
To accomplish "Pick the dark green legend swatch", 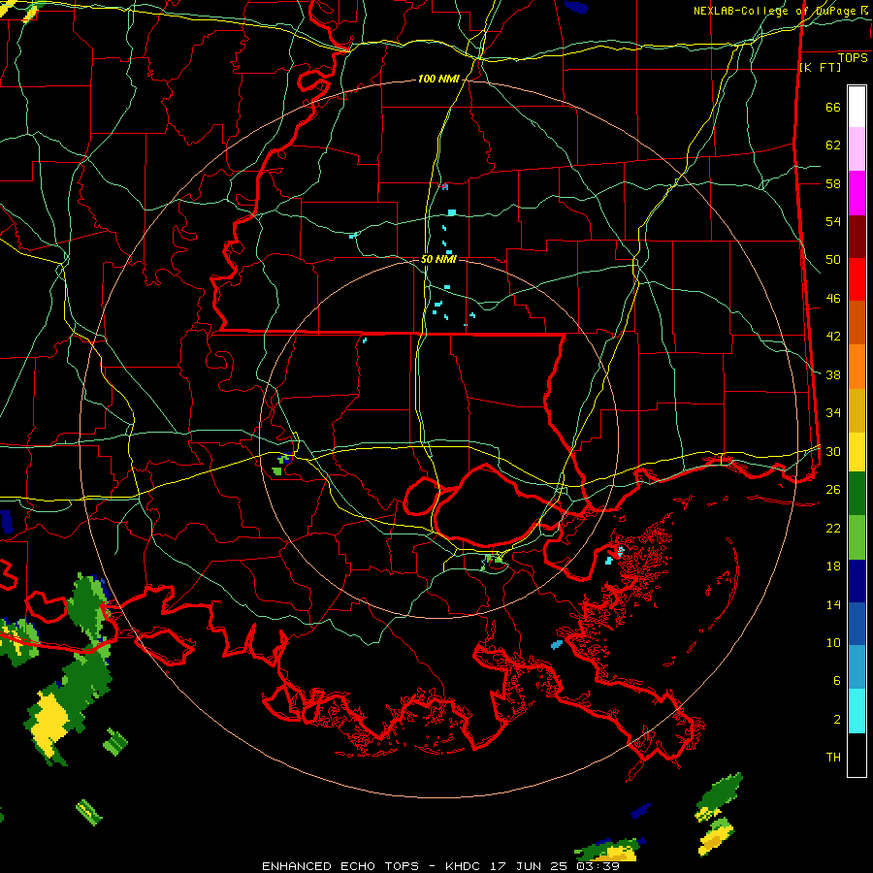I will pyautogui.click(x=857, y=494).
